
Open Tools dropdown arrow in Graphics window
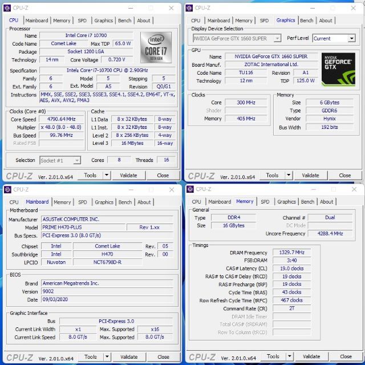(x=289, y=175)
